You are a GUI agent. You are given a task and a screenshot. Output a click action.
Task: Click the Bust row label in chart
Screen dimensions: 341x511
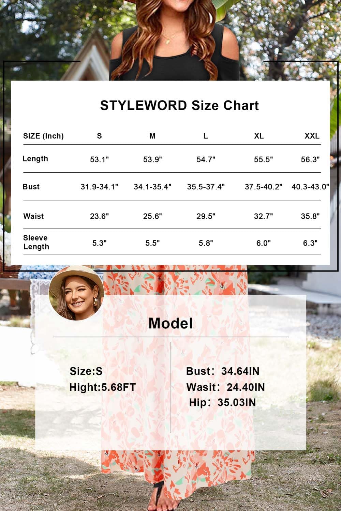pyautogui.click(x=31, y=187)
